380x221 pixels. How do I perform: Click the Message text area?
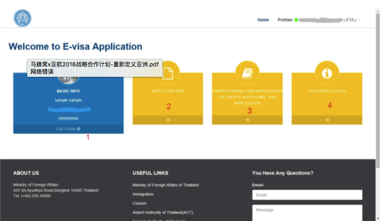point(307,212)
